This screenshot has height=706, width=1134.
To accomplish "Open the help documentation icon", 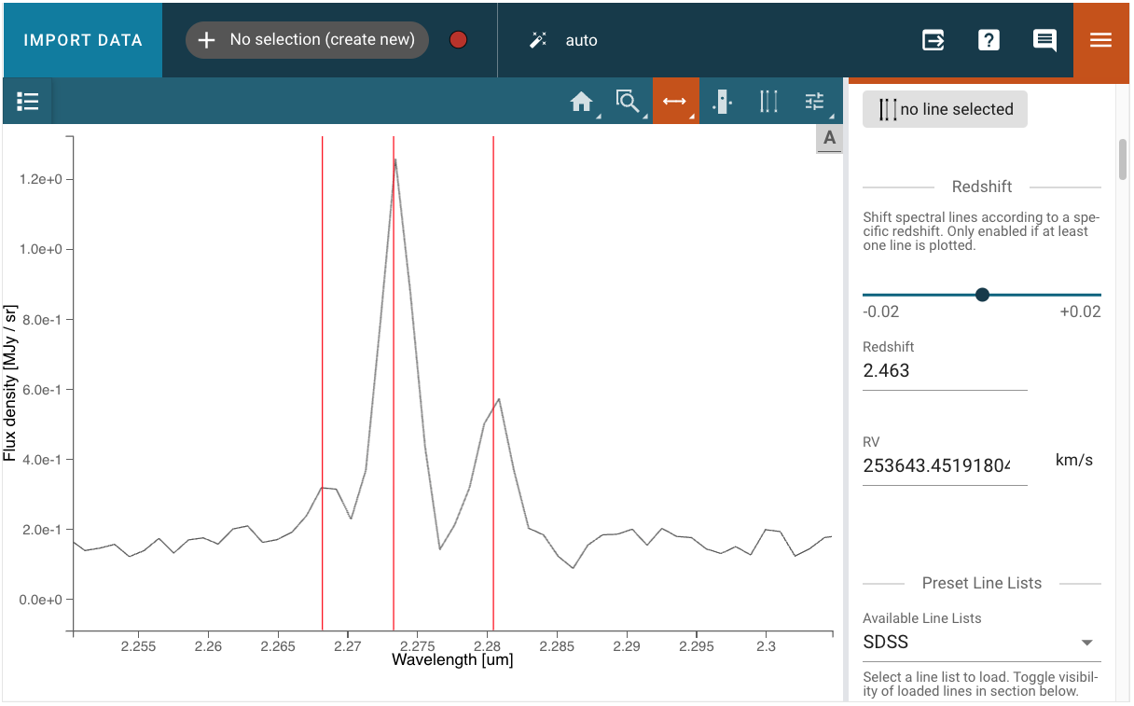I will pos(989,40).
